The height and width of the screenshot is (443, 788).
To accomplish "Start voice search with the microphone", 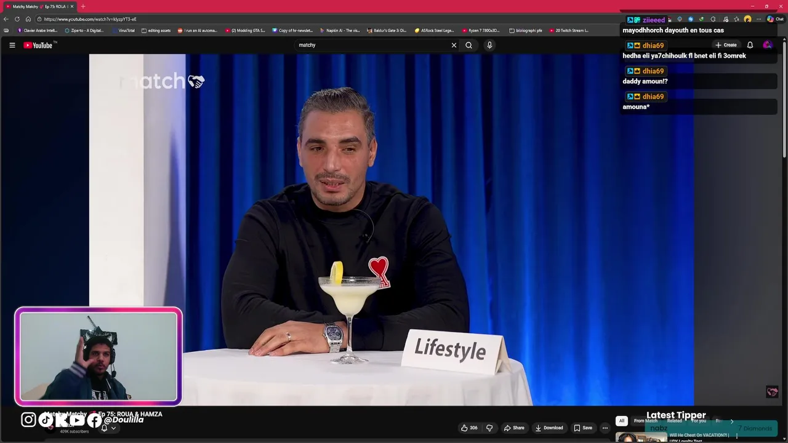I will [x=489, y=45].
